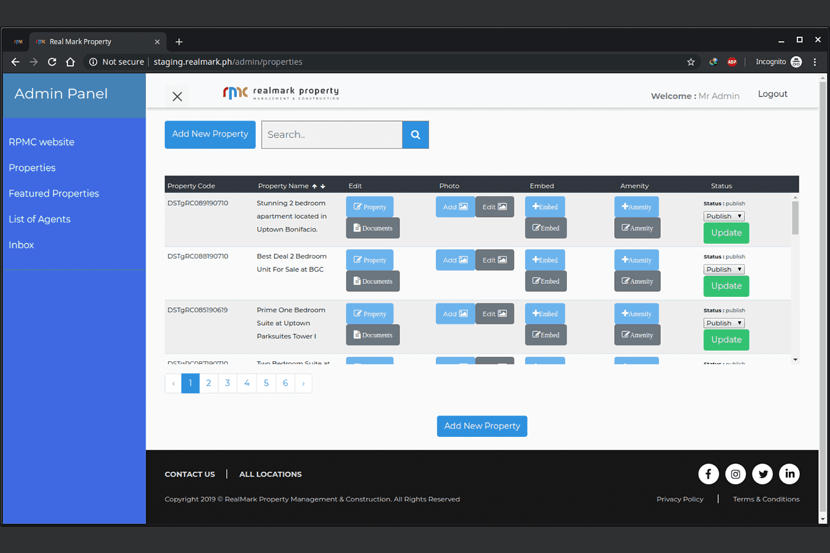Open Terms & Conditions link
Viewport: 830px width, 553px height.
coord(766,499)
